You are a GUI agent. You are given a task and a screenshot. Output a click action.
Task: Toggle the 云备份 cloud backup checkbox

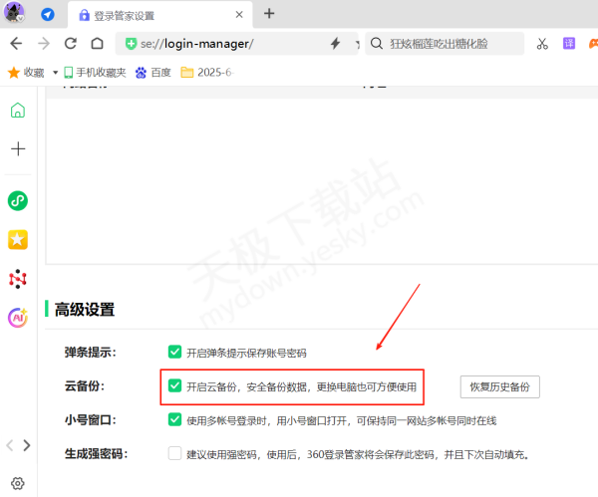coord(174,385)
